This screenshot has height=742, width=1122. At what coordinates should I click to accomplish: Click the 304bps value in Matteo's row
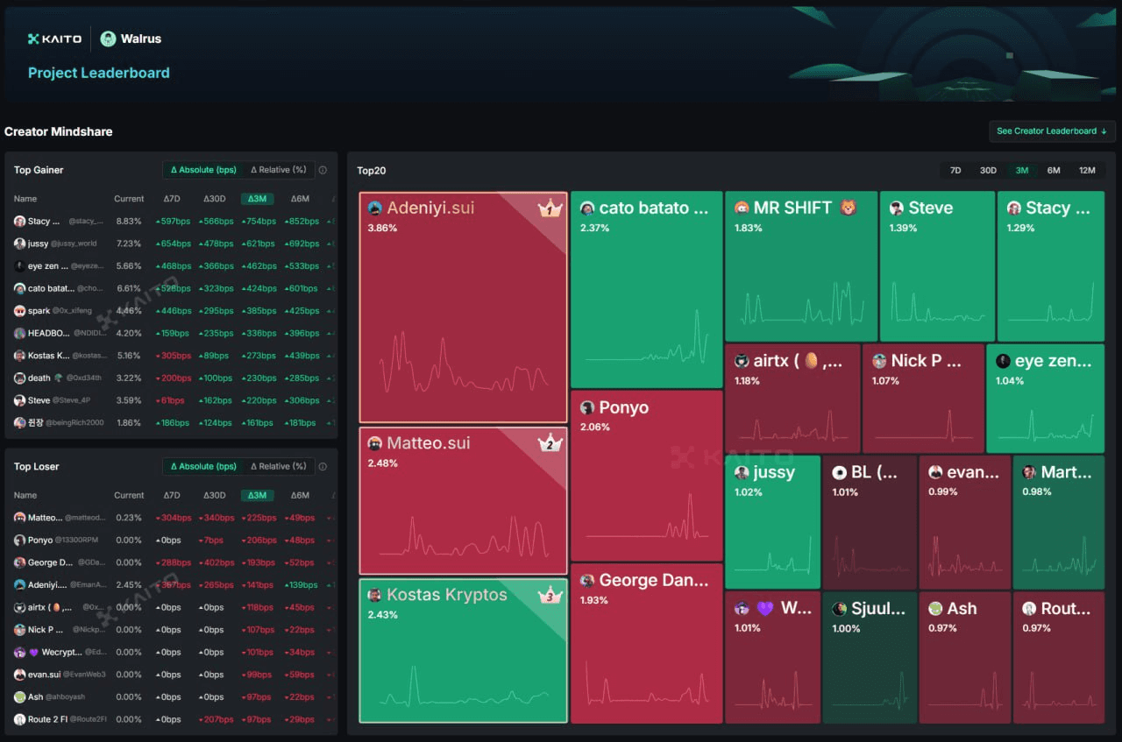point(172,518)
